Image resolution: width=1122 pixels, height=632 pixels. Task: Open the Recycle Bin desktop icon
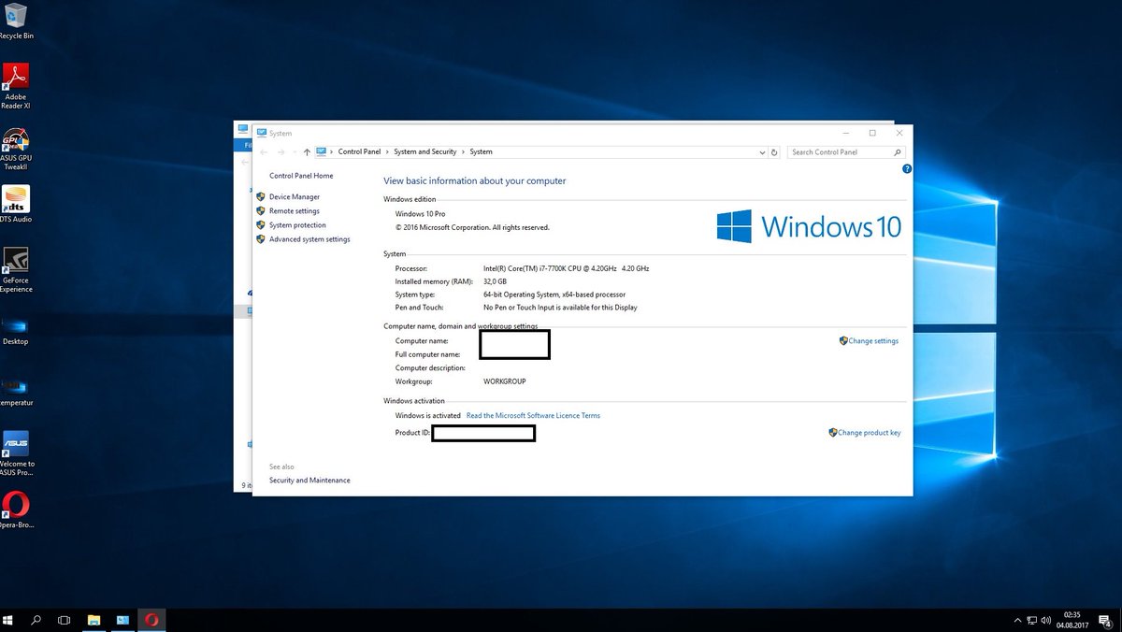pyautogui.click(x=15, y=21)
